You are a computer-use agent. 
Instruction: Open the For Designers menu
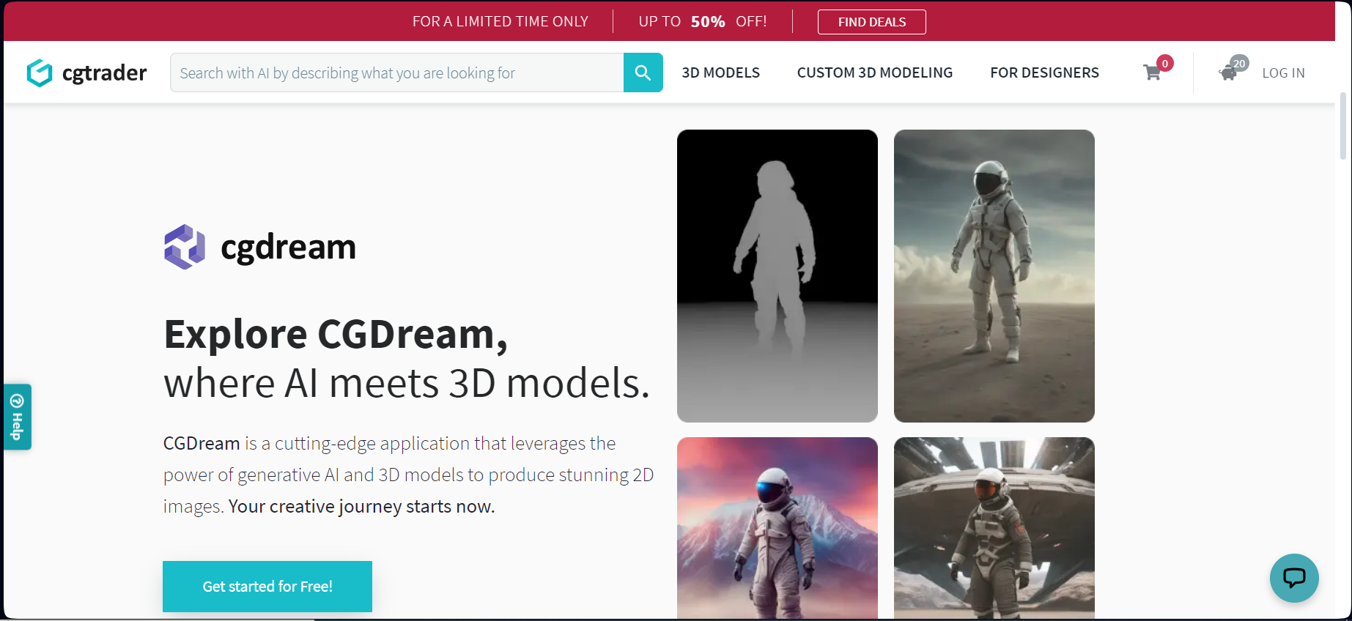[1044, 72]
